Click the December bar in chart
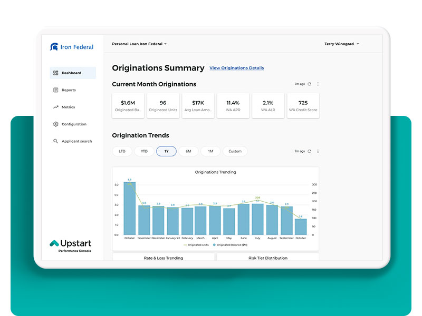Viewport: 422px width, 316px height. coord(158,220)
